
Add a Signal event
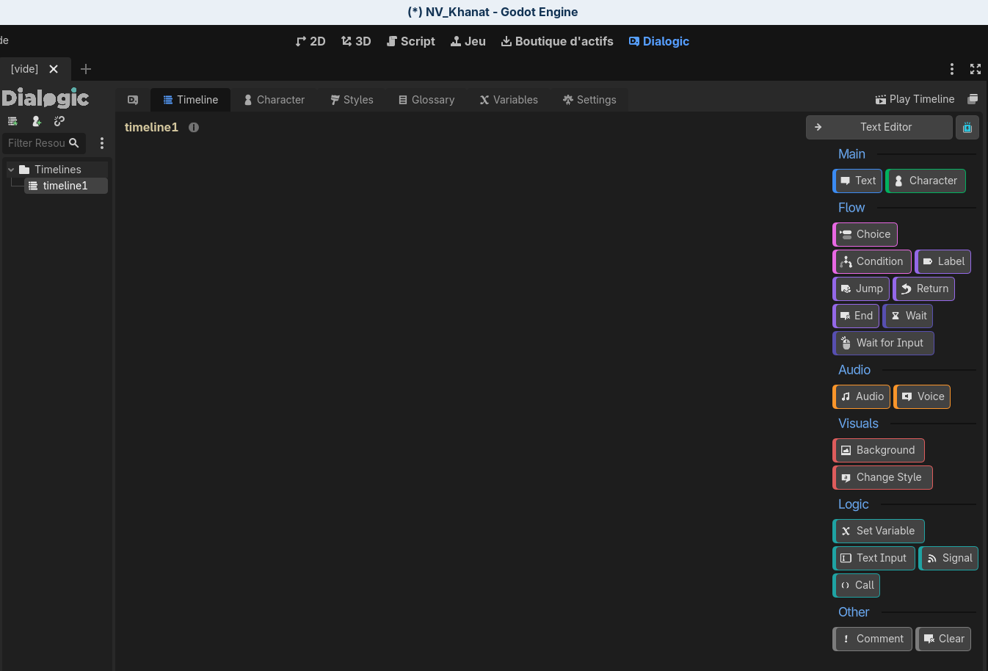pos(948,558)
